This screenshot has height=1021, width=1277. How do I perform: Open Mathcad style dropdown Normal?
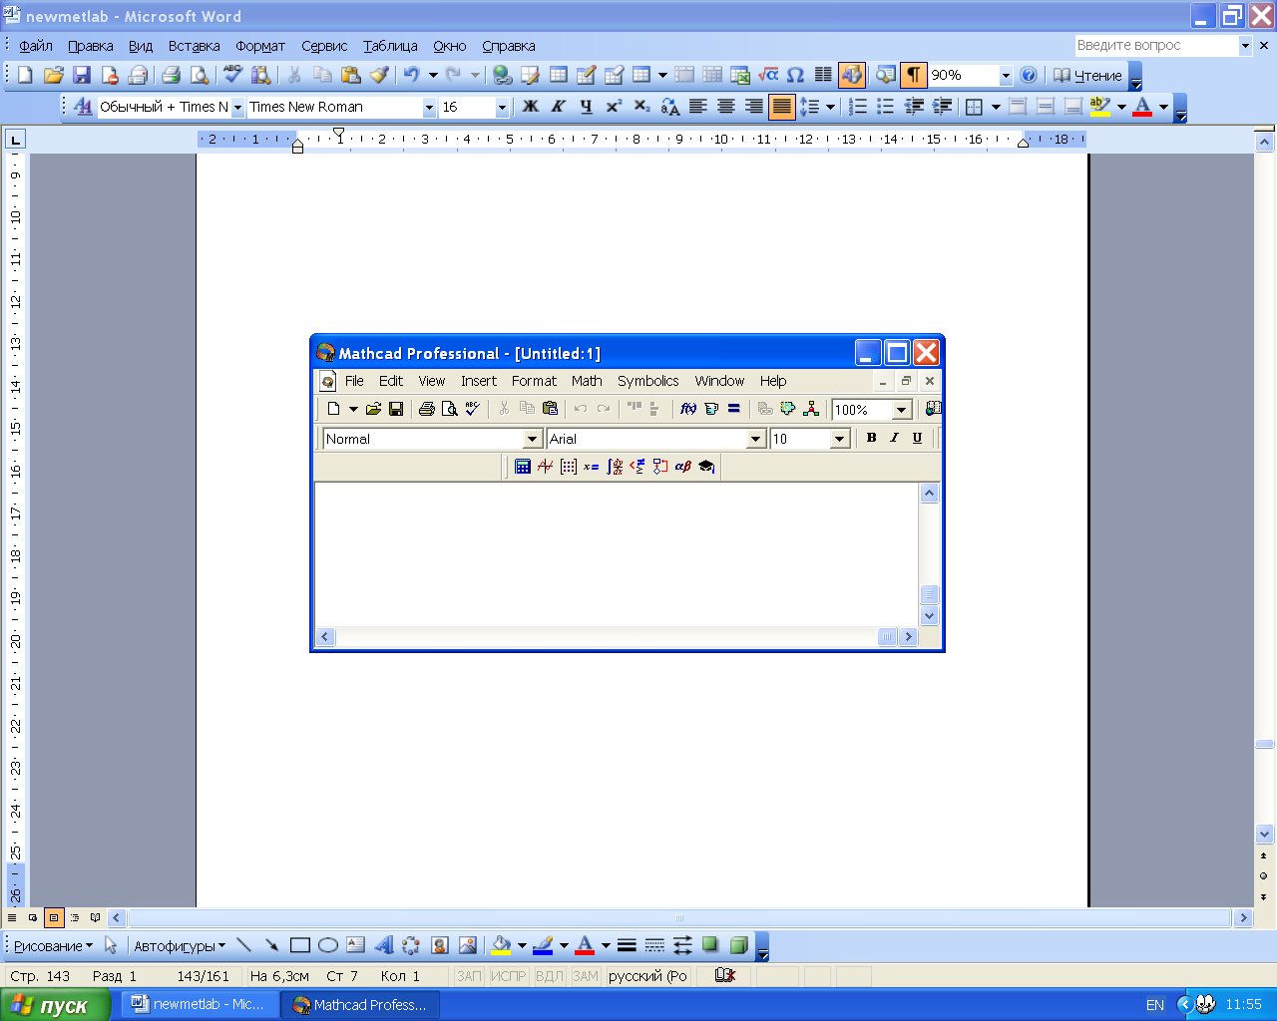coord(533,439)
